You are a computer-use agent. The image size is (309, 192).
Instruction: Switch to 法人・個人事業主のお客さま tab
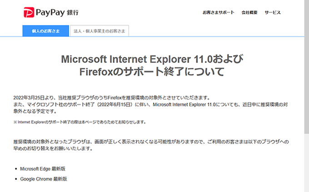(100, 31)
